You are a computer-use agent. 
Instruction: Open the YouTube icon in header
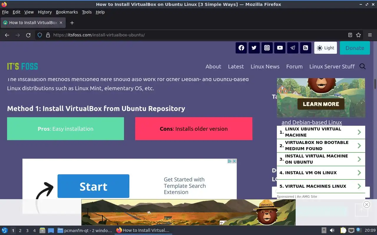(280, 48)
